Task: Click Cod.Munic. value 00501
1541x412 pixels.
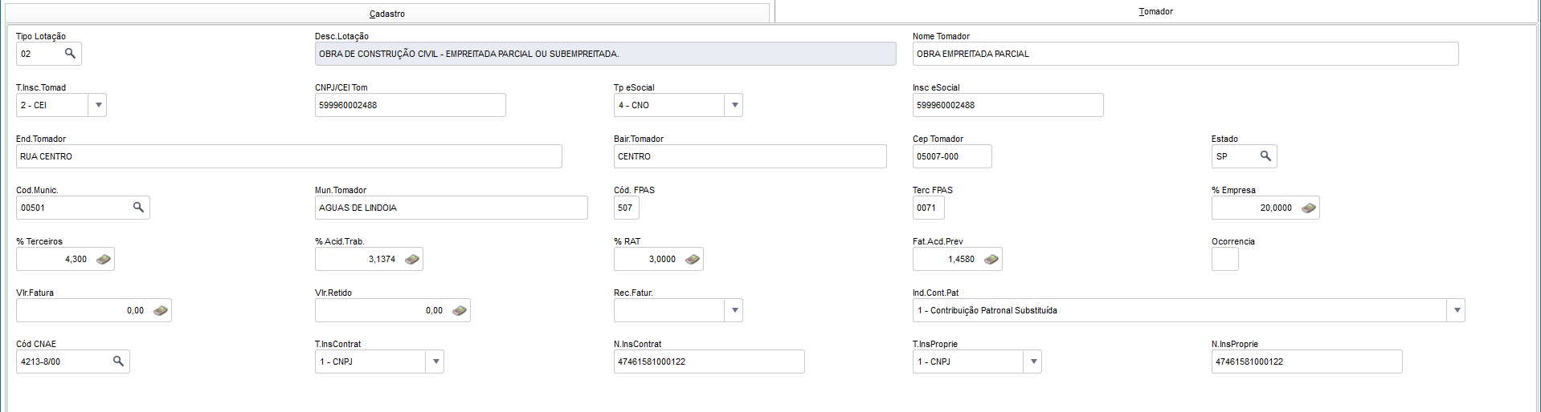Action: pos(33,208)
